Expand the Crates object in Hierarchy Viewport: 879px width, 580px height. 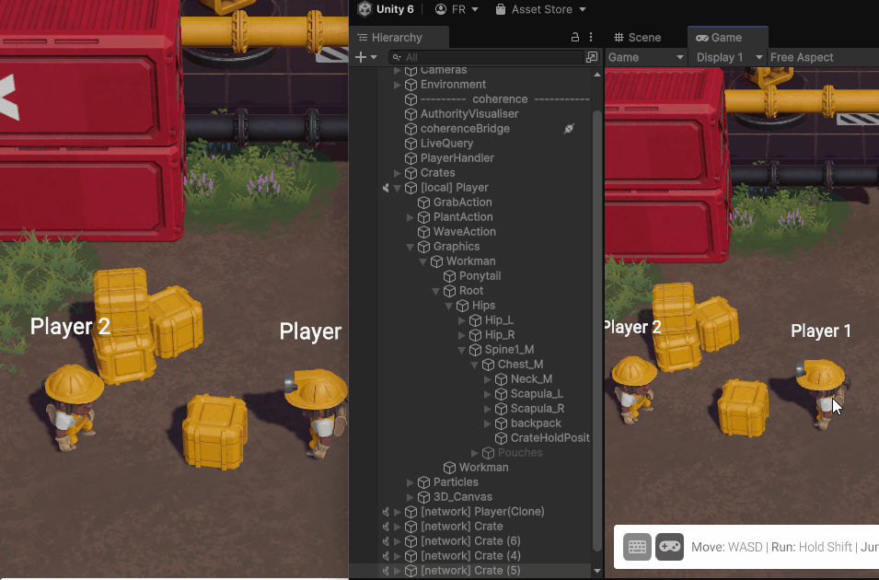(x=398, y=173)
